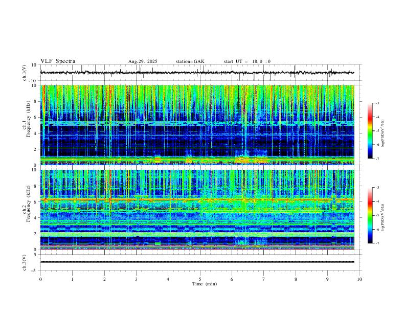Click the "Time (min)" axis label
405x313 pixels.
205,284
